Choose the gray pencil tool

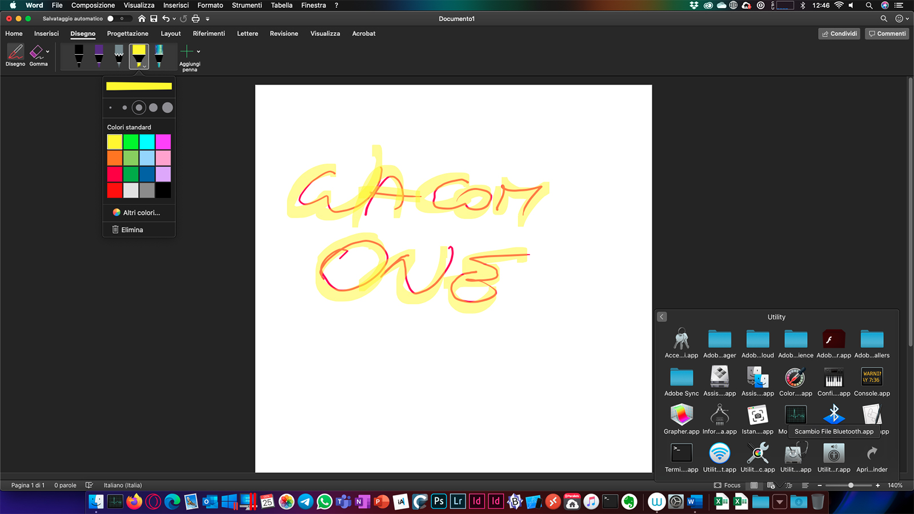click(x=119, y=56)
